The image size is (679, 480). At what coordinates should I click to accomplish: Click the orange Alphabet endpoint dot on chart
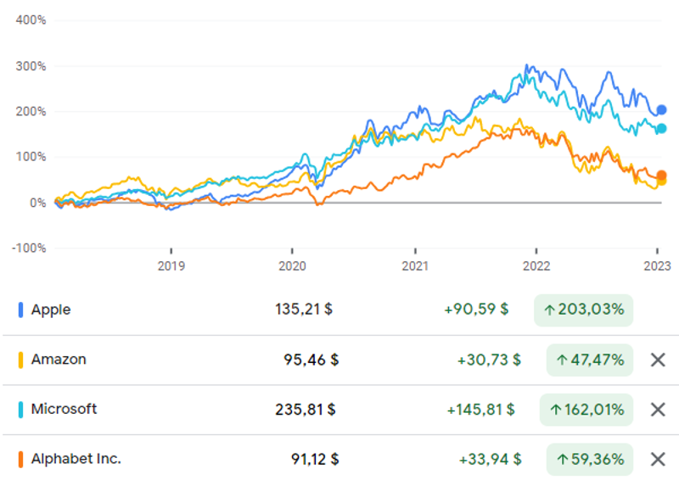coord(661,176)
